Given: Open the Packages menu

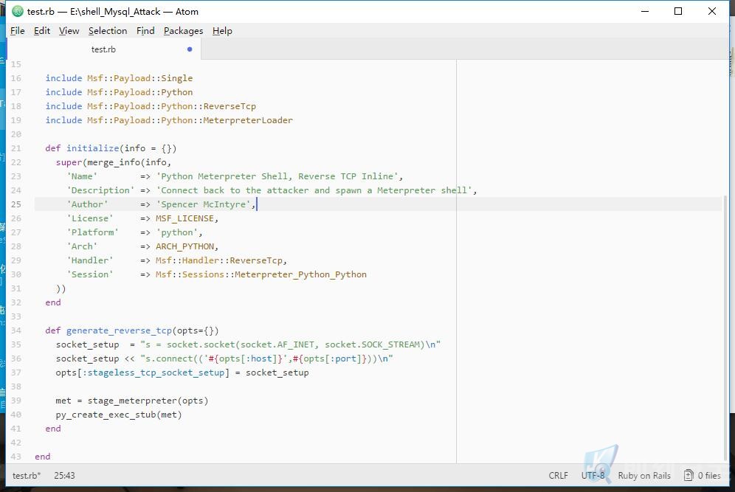Looking at the screenshot, I should (183, 31).
